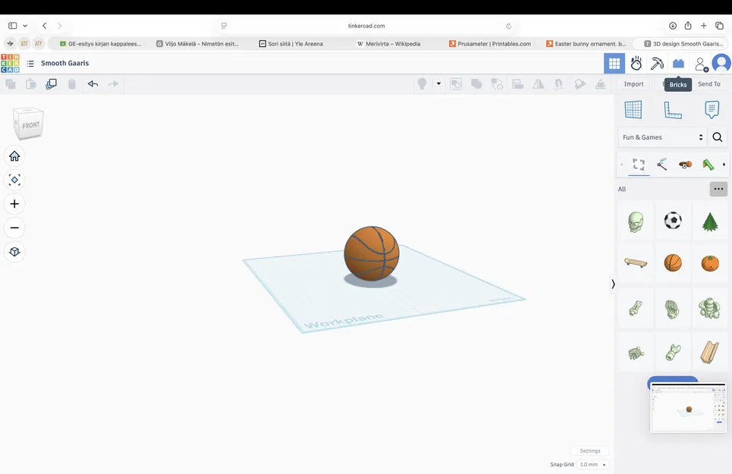Select the Workplane tool

[634, 109]
